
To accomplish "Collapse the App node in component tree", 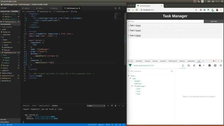I will 130,78.
